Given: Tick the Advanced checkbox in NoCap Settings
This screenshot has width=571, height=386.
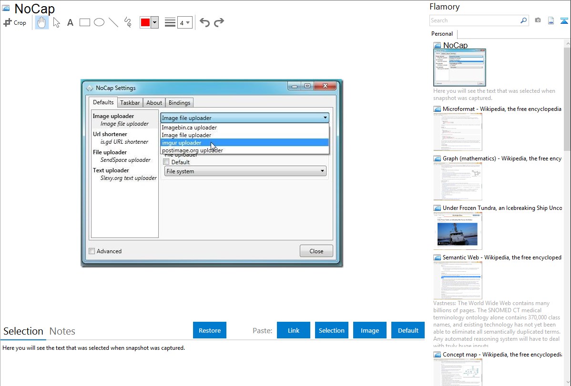Looking at the screenshot, I should click(92, 251).
